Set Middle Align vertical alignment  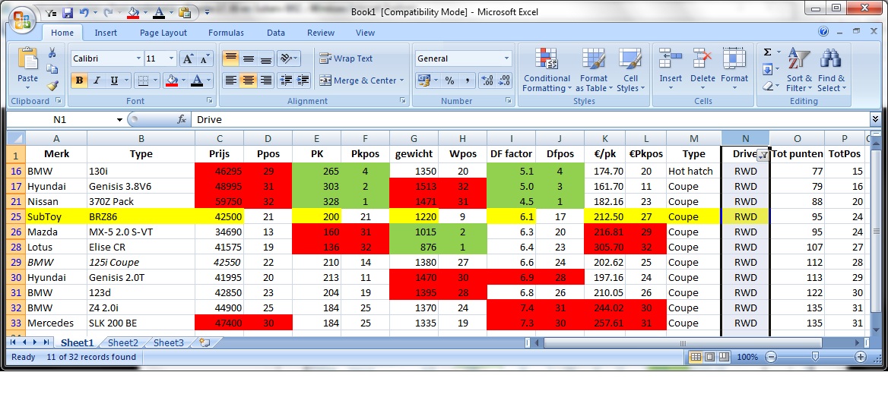click(x=248, y=58)
